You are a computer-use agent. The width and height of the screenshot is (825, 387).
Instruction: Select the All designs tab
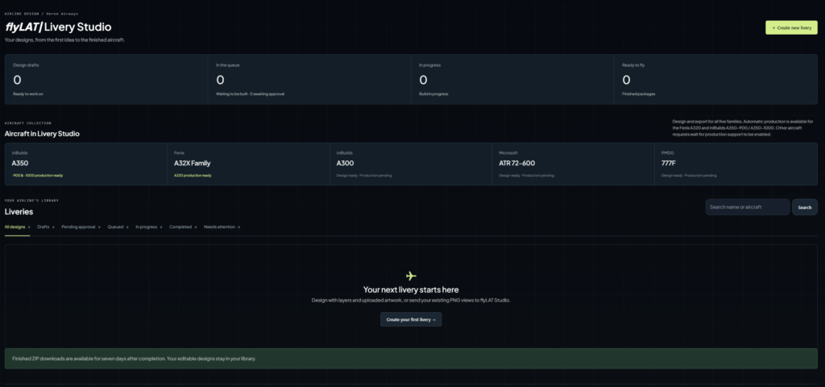click(18, 227)
